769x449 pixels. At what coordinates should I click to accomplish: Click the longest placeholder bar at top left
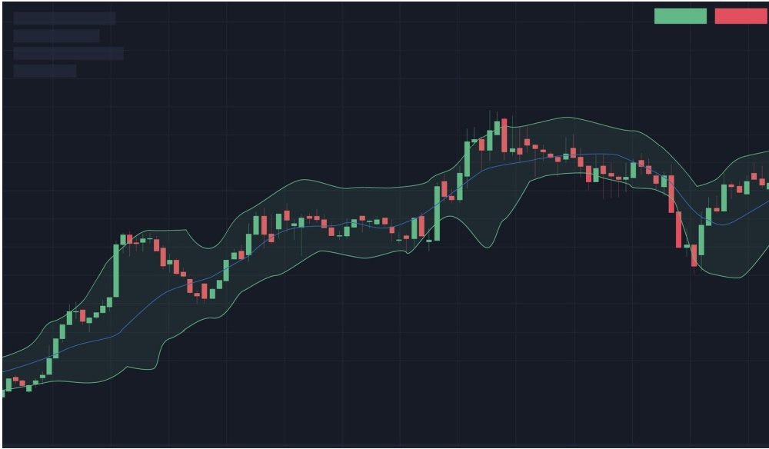(68, 53)
